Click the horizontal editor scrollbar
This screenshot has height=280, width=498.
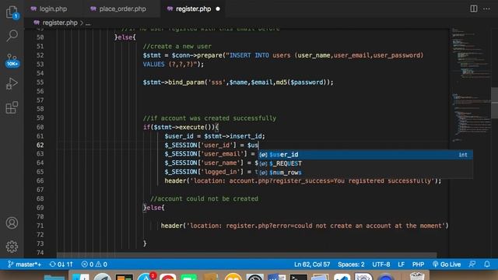click(x=247, y=255)
